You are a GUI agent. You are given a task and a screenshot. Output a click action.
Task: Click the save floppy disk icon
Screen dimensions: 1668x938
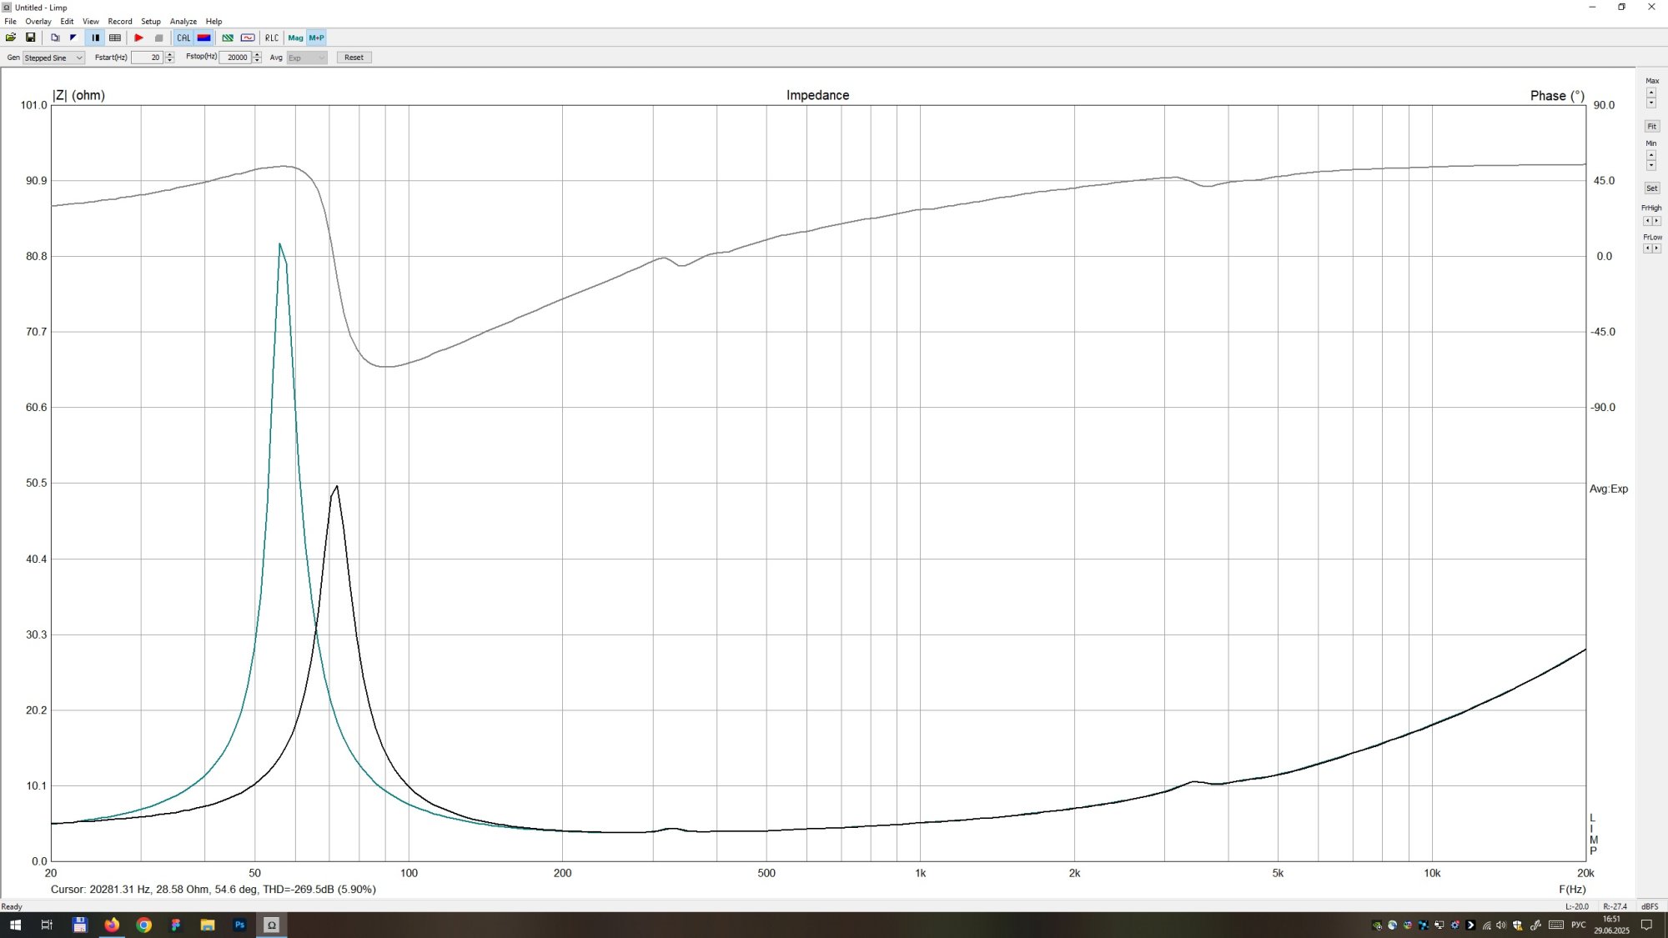point(31,38)
